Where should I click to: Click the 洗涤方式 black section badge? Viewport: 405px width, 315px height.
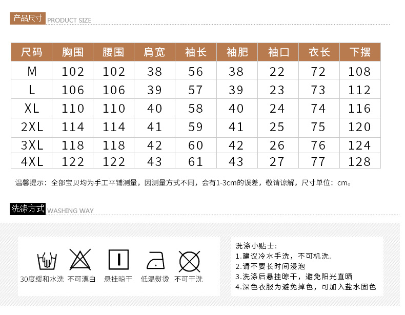[x=28, y=208]
